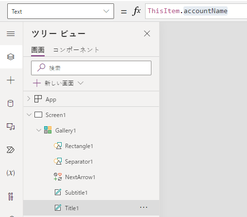This screenshot has width=247, height=217.
Task: Click the NextArrow1 icon control icon
Action: [58, 177]
